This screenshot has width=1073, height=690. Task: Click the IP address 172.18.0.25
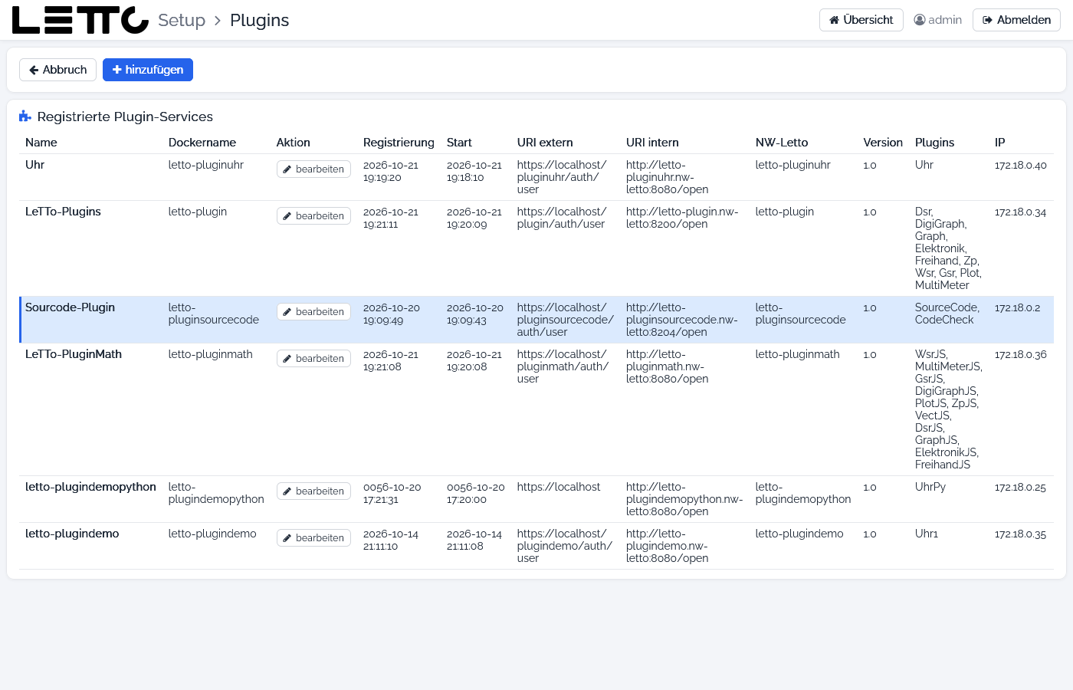(x=1020, y=488)
